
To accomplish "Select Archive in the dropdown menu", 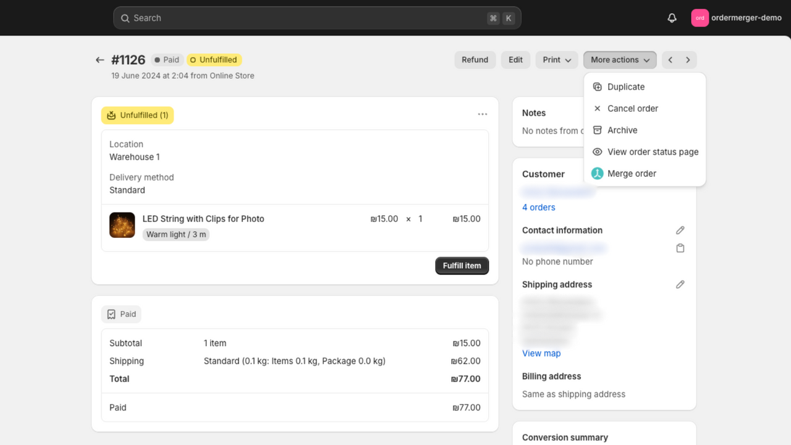I will [645, 130].
